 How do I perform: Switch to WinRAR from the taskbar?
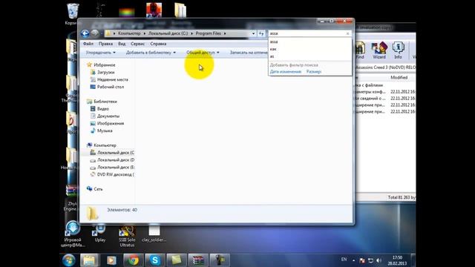[x=198, y=260]
